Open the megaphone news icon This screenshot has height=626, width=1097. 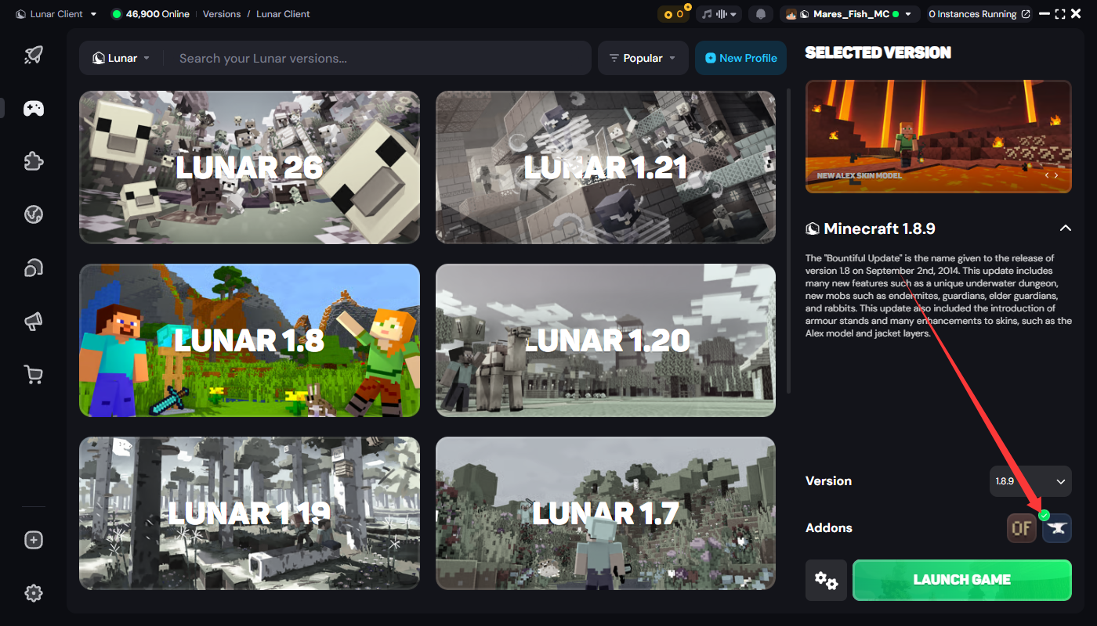[x=33, y=321]
